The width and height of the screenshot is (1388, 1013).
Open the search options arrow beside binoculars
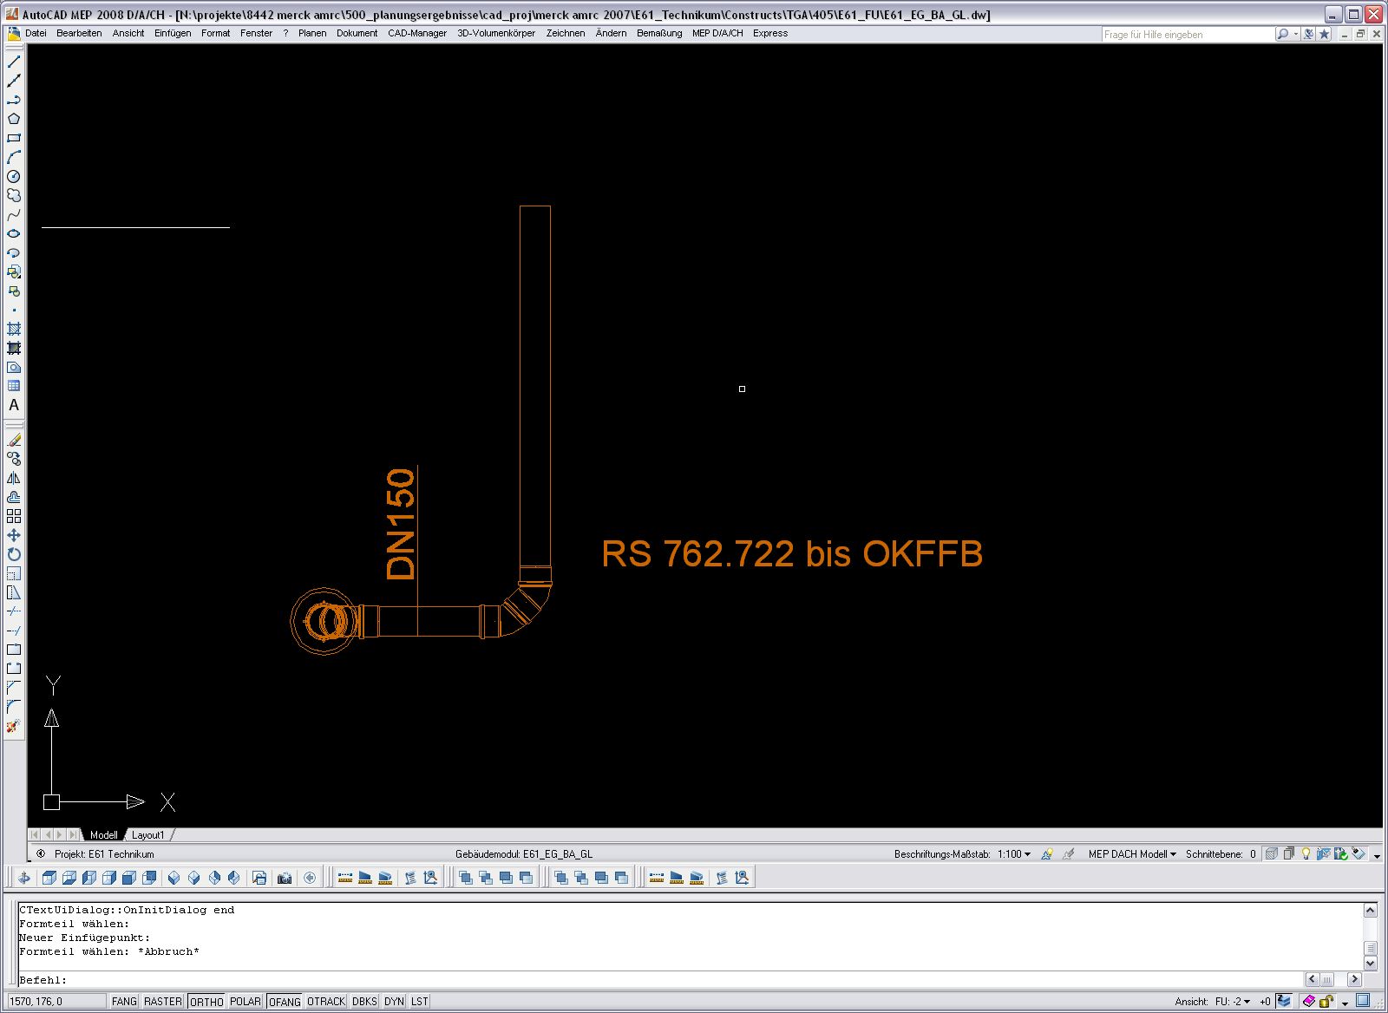(1296, 34)
